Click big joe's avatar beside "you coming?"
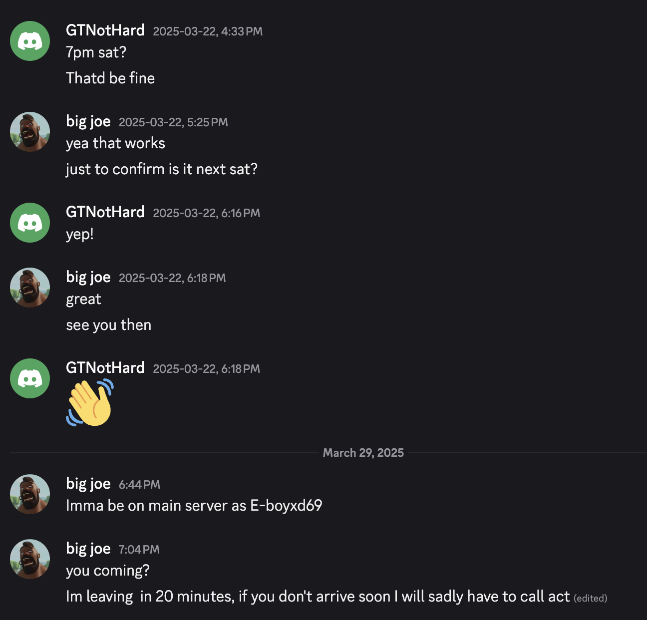 (30, 559)
